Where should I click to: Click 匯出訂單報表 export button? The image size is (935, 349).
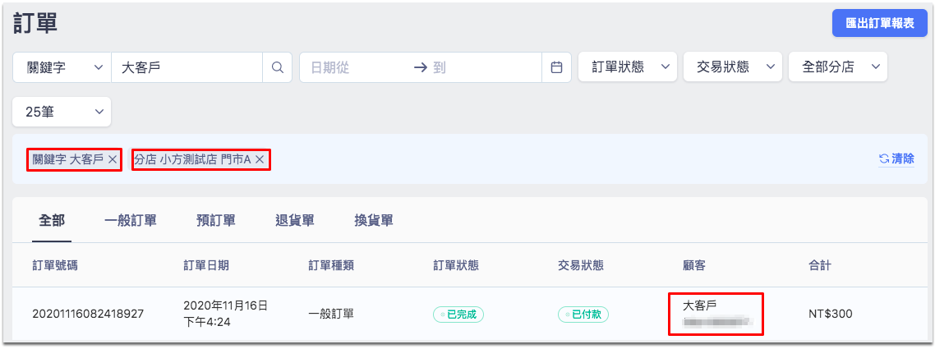click(880, 24)
